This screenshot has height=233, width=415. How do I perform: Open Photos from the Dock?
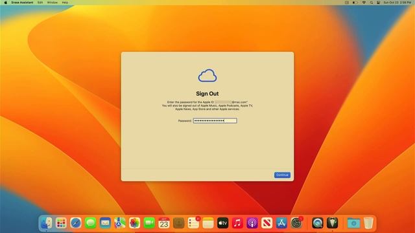coord(134,223)
